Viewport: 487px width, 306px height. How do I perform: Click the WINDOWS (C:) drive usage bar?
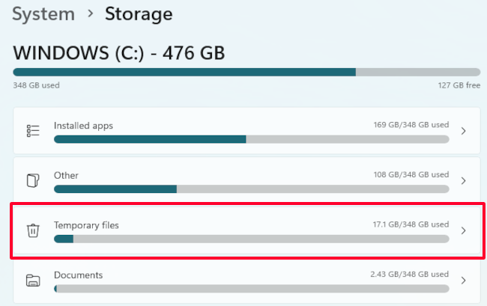point(246,73)
